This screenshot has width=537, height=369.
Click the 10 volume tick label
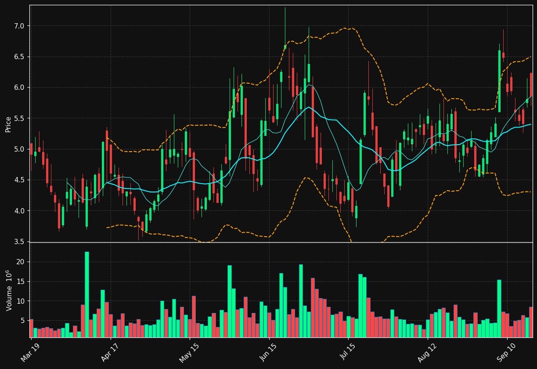coord(21,301)
